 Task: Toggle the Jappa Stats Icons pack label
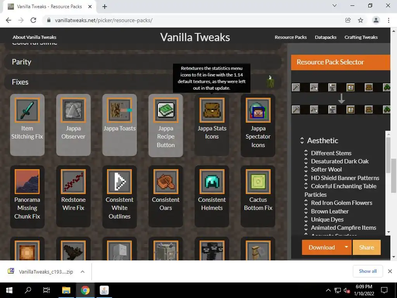pos(212,132)
